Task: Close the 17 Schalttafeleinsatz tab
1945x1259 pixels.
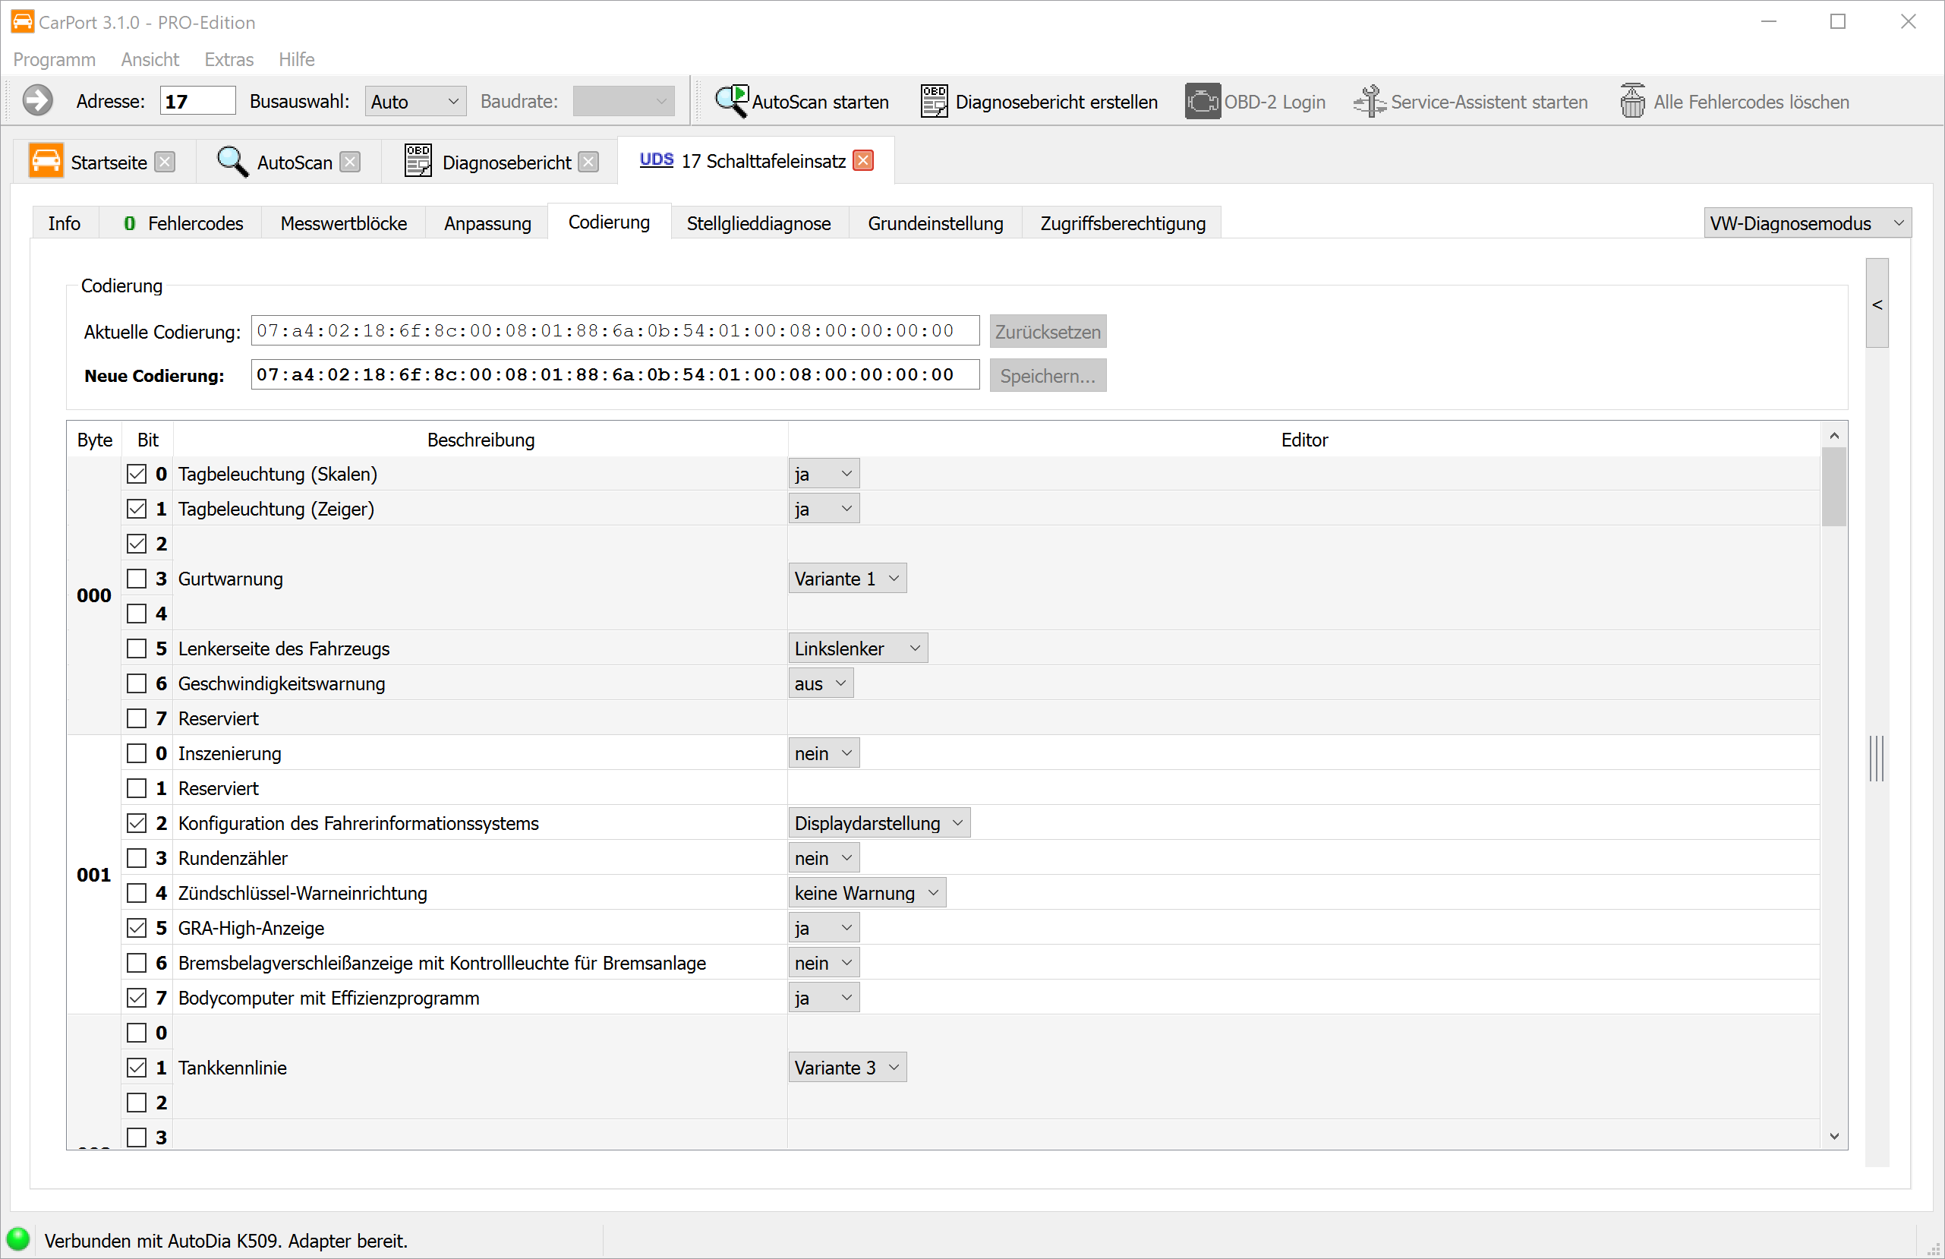Action: click(x=863, y=161)
